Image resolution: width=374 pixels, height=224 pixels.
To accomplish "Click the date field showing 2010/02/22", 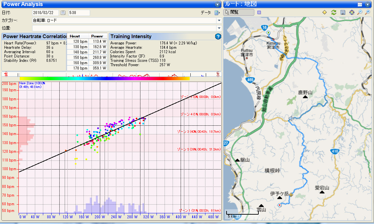I will (46, 13).
